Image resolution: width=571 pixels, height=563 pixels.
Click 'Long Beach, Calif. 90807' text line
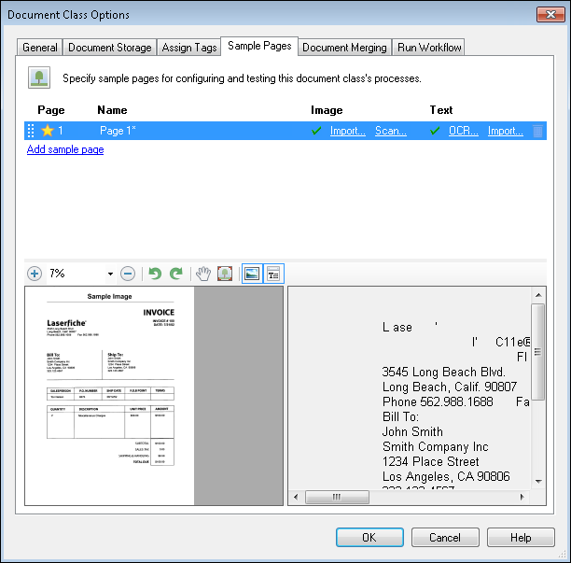click(450, 387)
